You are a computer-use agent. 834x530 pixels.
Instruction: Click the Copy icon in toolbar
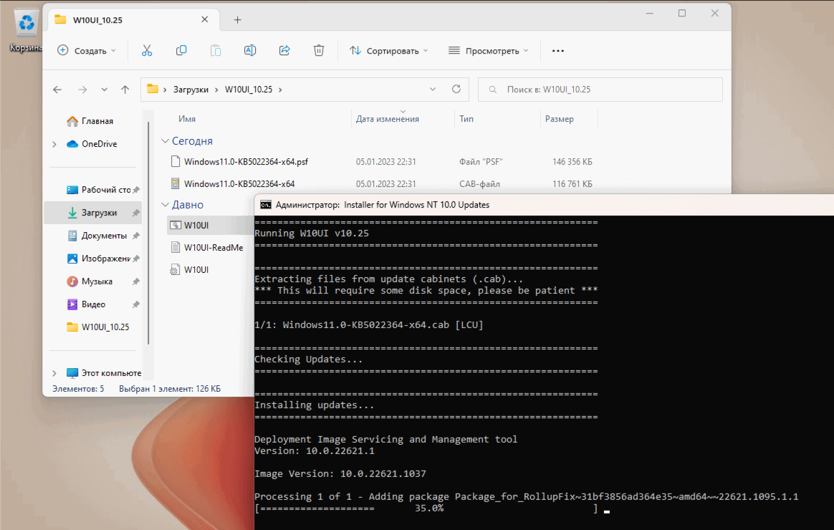181,51
